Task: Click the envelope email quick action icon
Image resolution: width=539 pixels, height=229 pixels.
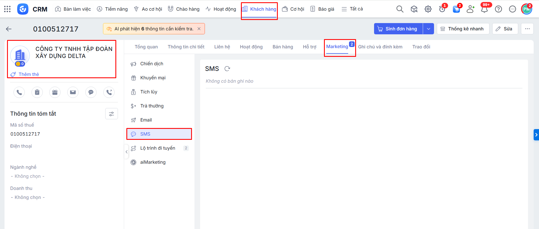Action: [73, 92]
